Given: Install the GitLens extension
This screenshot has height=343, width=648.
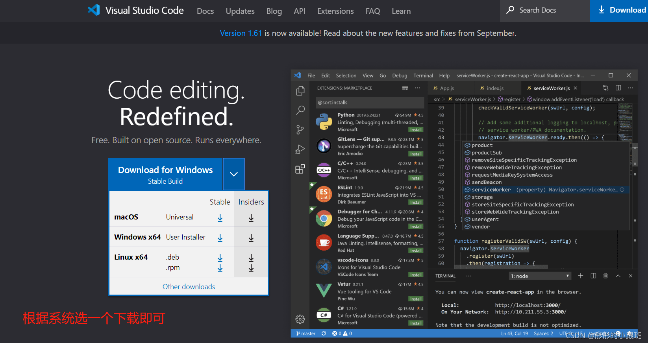Looking at the screenshot, I should (416, 154).
